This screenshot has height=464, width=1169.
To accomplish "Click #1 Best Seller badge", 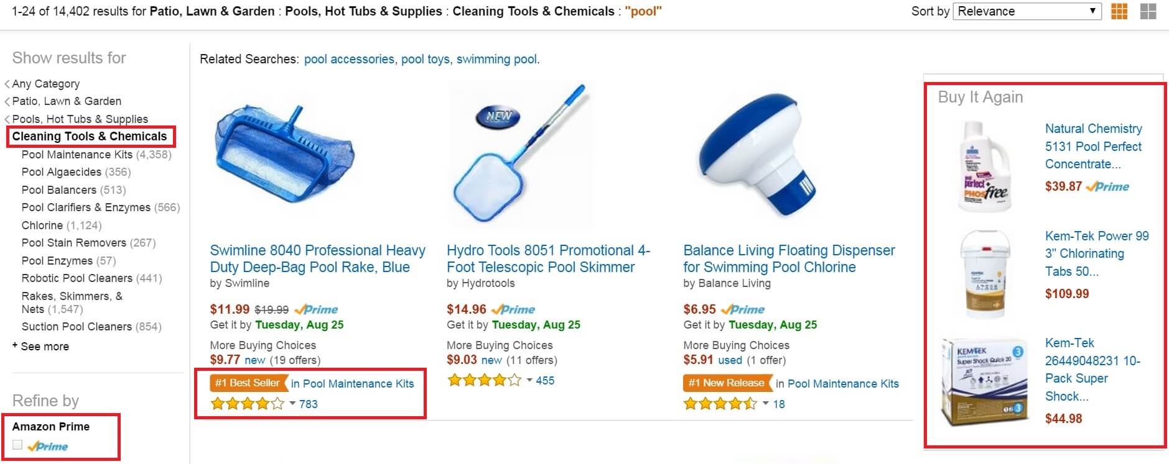I will 248,383.
